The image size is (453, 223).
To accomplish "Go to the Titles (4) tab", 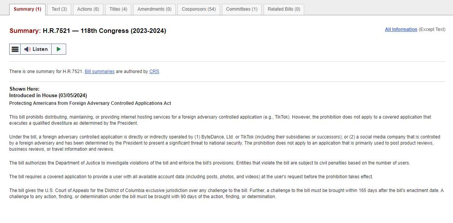I will (118, 9).
